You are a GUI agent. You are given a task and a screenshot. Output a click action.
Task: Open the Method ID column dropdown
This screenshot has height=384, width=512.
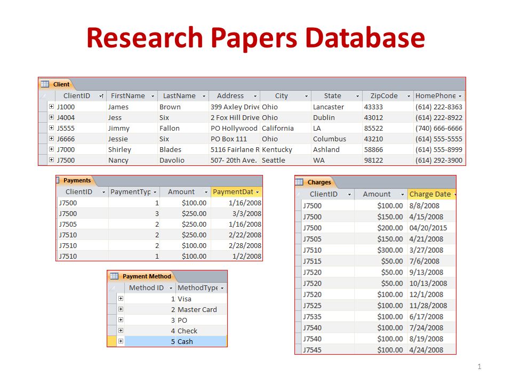click(171, 288)
